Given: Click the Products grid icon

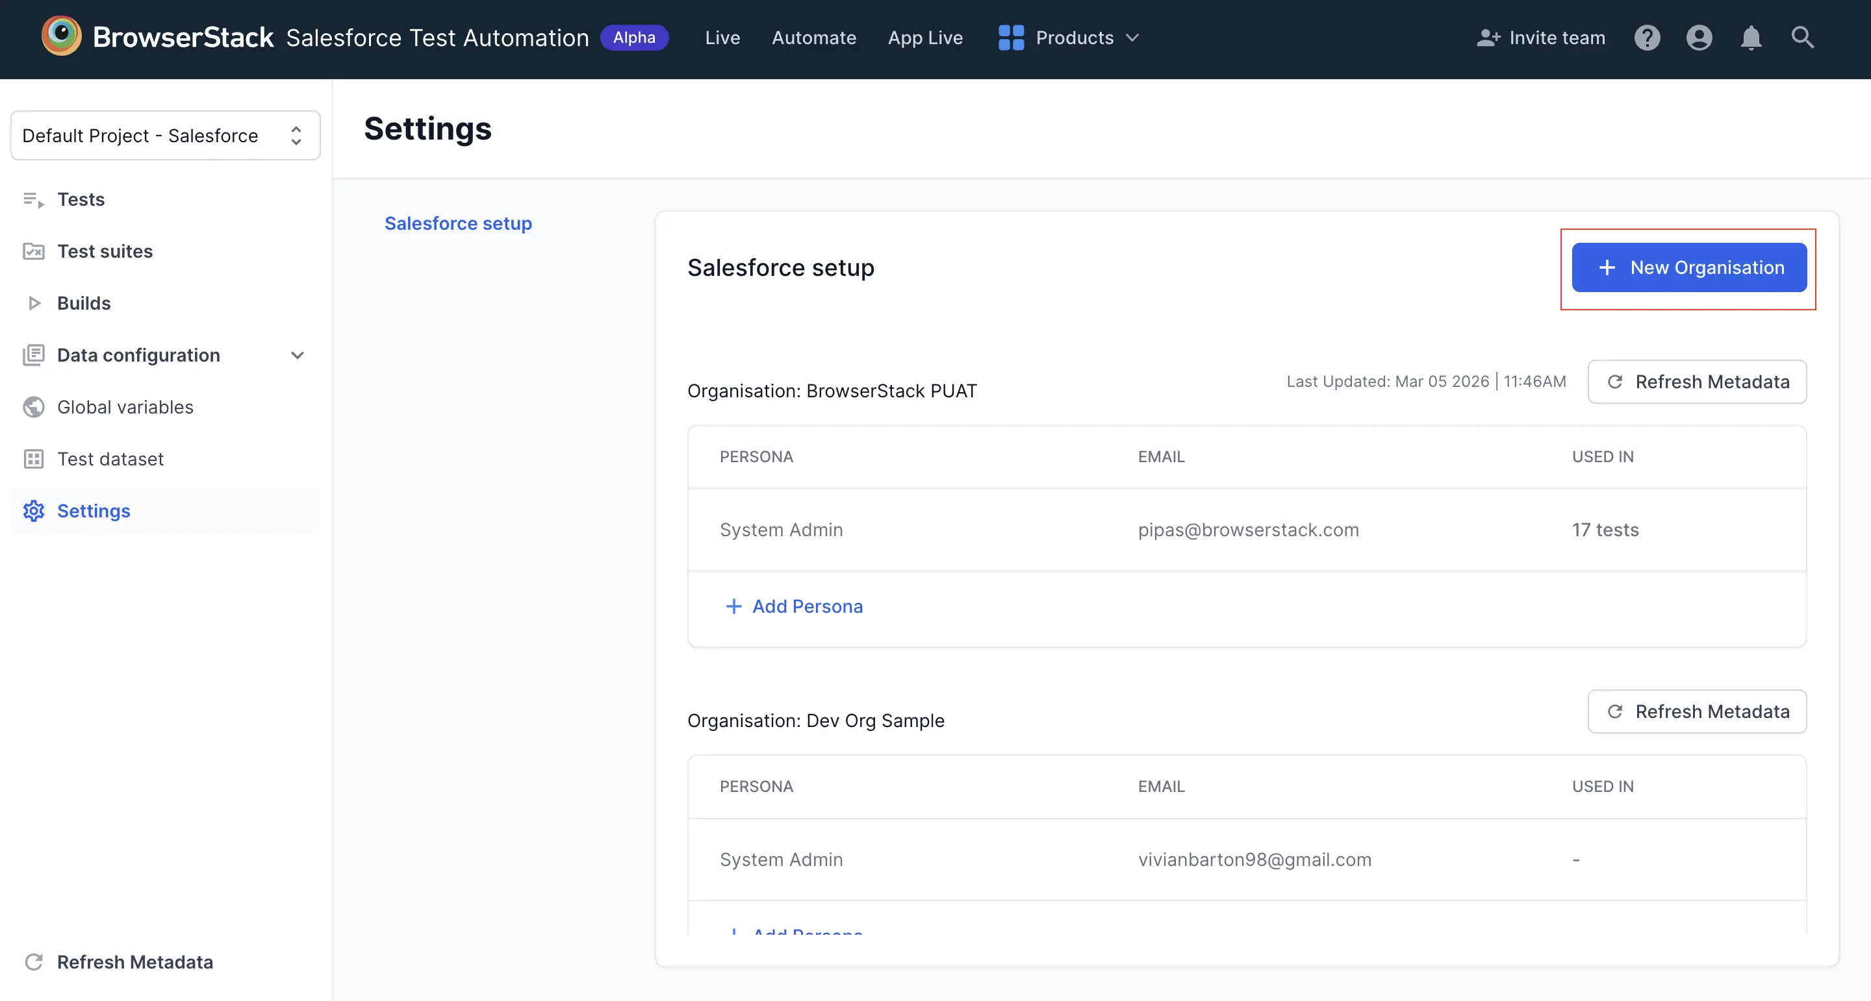Looking at the screenshot, I should [x=1010, y=38].
